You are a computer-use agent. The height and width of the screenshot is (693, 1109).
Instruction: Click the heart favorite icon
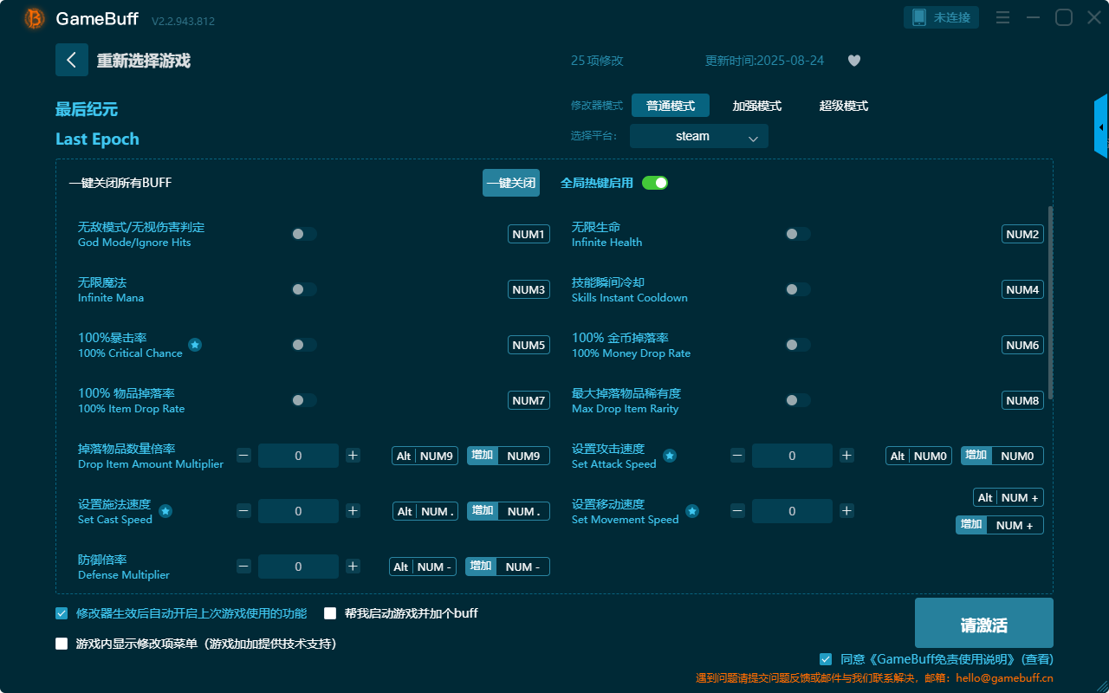[854, 61]
